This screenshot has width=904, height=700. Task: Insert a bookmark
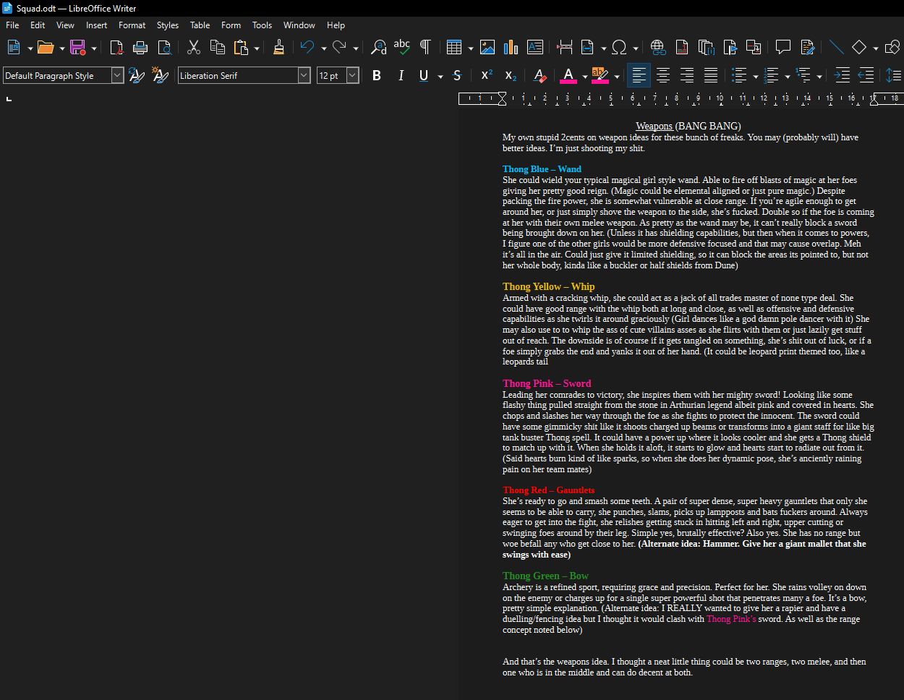[x=730, y=47]
